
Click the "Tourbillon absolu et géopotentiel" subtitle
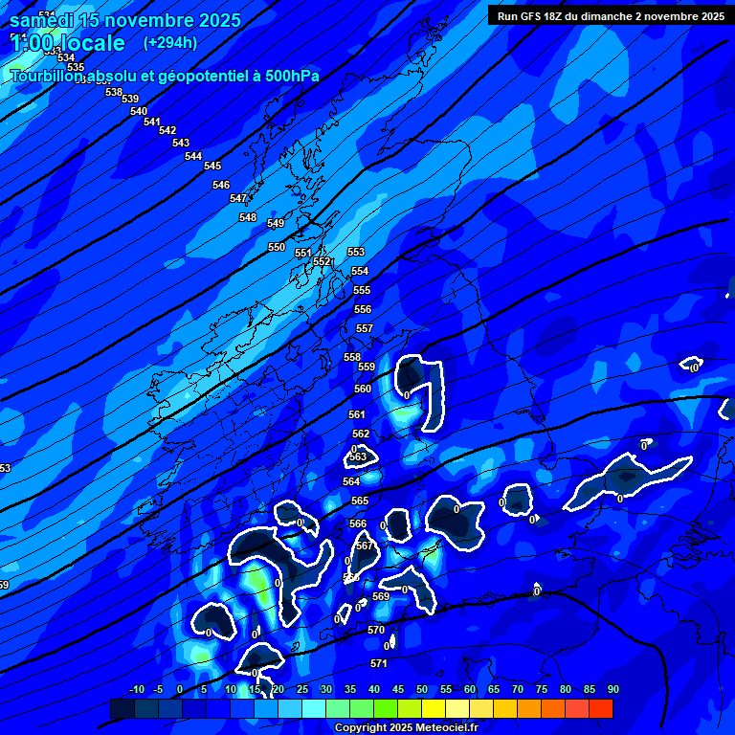(x=165, y=77)
